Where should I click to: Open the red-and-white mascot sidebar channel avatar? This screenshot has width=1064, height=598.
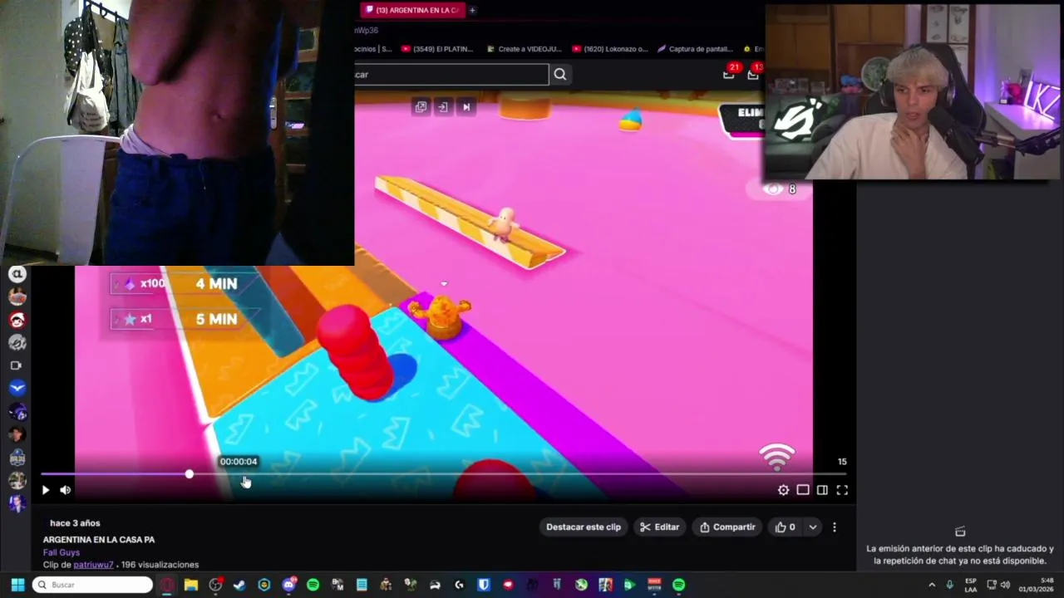pos(17,320)
